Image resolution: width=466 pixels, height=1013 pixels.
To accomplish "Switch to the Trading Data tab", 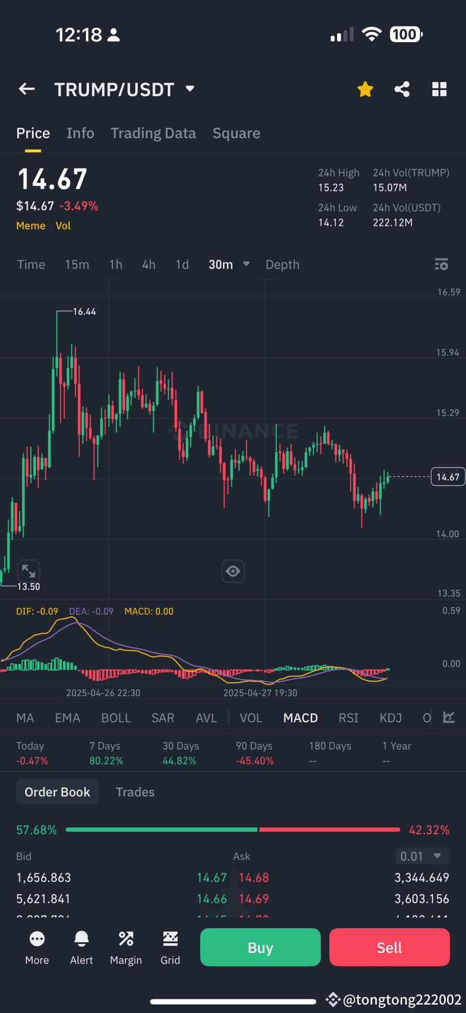I will 153,133.
